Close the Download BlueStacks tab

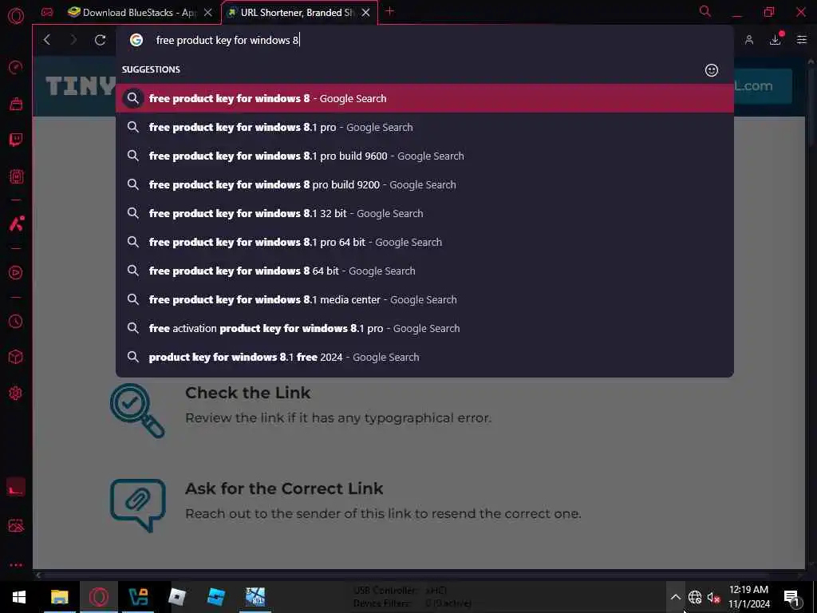coord(208,13)
